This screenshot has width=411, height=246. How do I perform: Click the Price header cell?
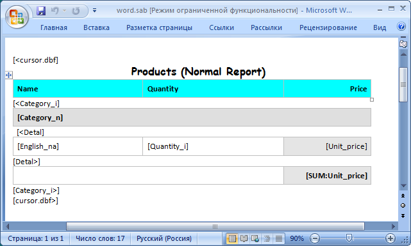pyautogui.click(x=328, y=89)
